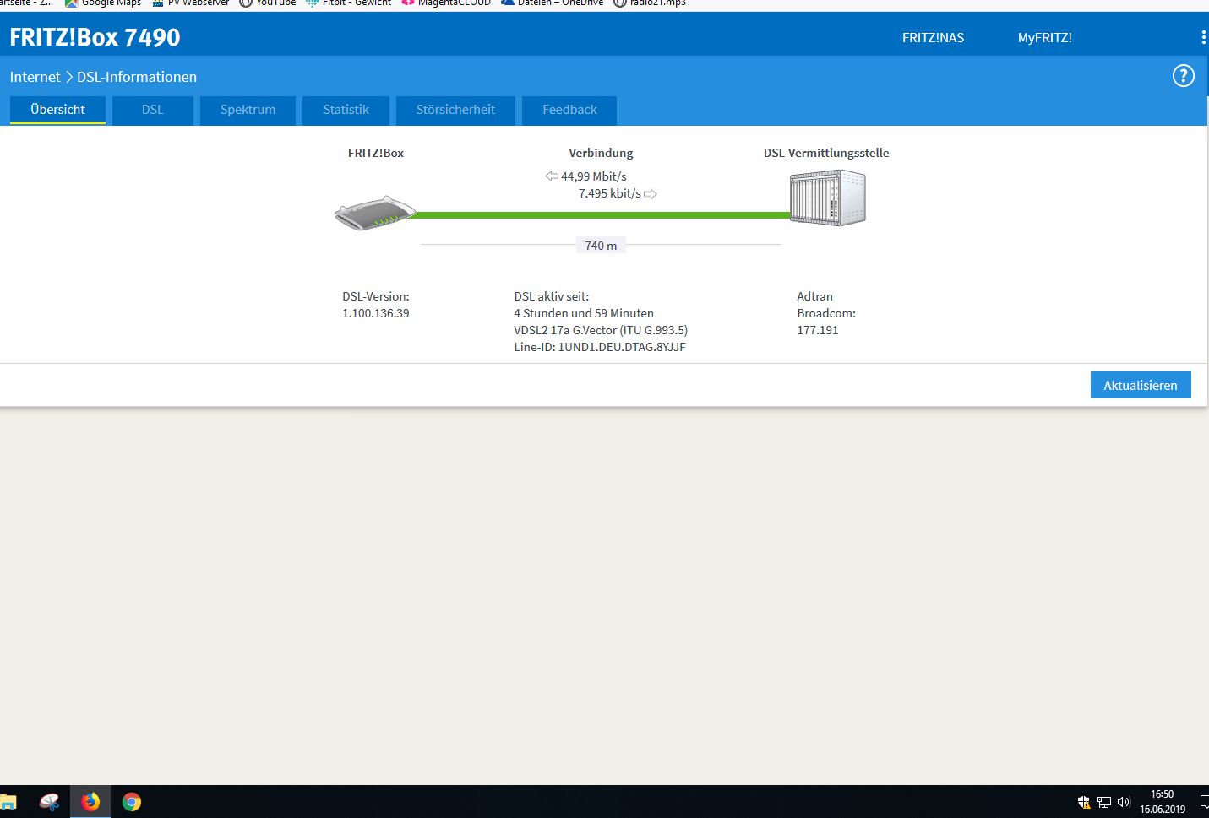
Task: Click the green DSL connection line
Action: [x=601, y=215]
